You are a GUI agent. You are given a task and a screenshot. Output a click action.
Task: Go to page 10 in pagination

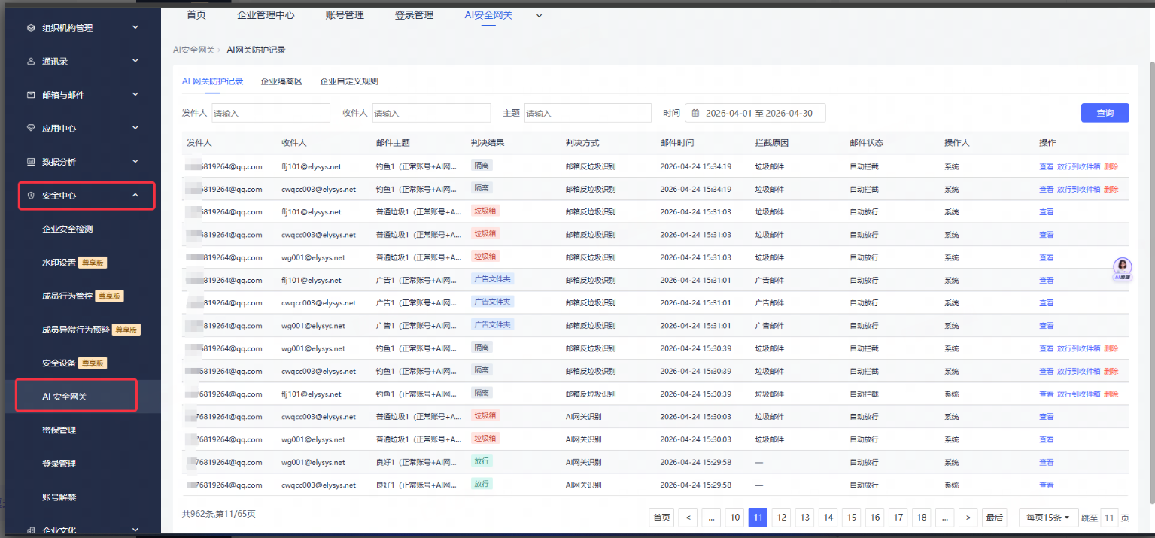tap(735, 518)
